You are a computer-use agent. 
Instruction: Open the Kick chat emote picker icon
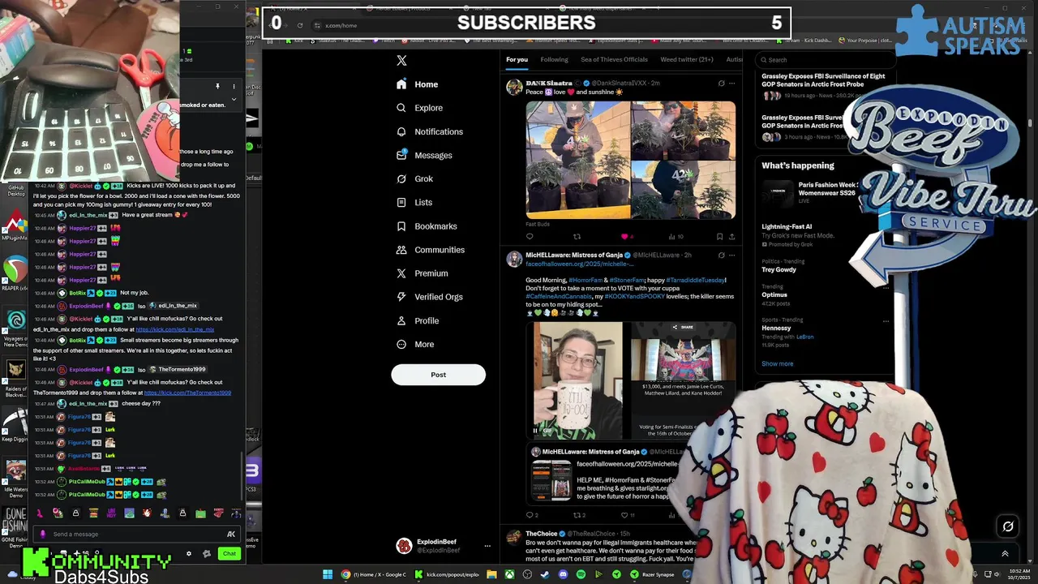click(x=231, y=534)
